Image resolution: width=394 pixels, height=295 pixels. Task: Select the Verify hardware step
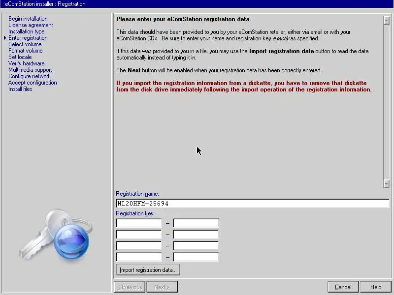(x=27, y=63)
